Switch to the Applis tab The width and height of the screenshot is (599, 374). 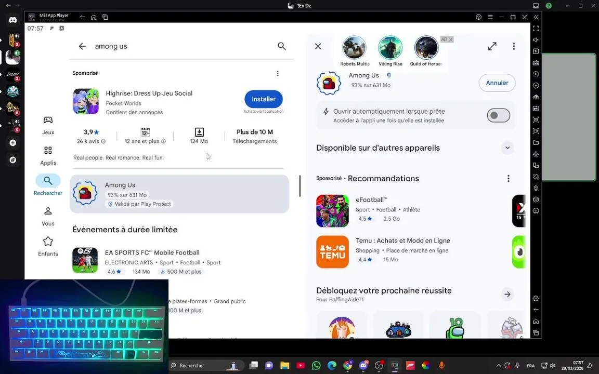[48, 156]
